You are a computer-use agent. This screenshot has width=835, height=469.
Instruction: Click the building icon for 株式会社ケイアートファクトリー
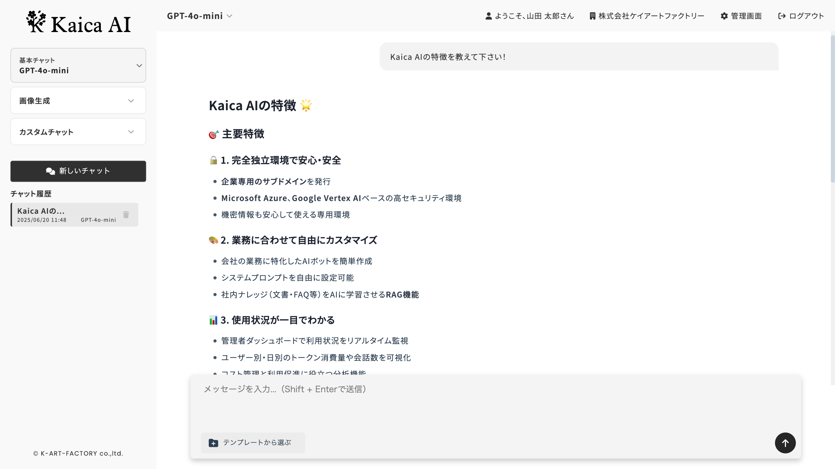tap(592, 16)
